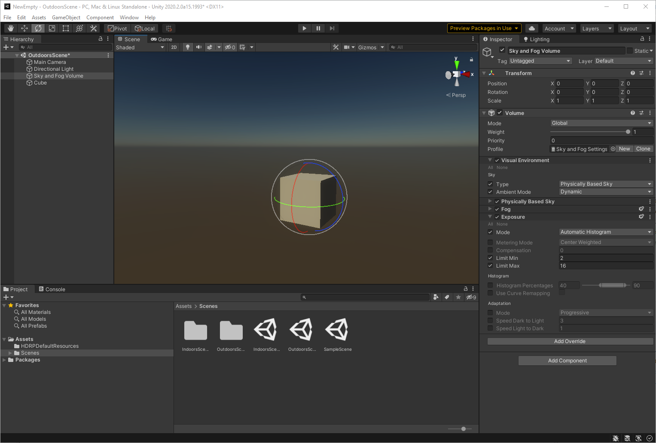Switch to the Game tab
This screenshot has width=656, height=443.
(x=162, y=39)
